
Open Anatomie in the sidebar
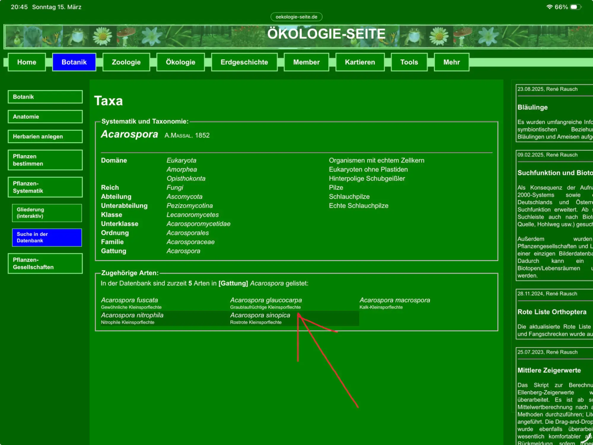point(45,117)
